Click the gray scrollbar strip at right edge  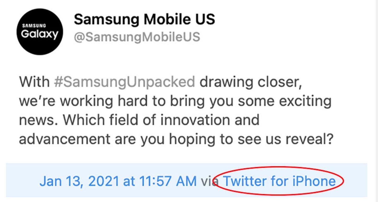376,101
